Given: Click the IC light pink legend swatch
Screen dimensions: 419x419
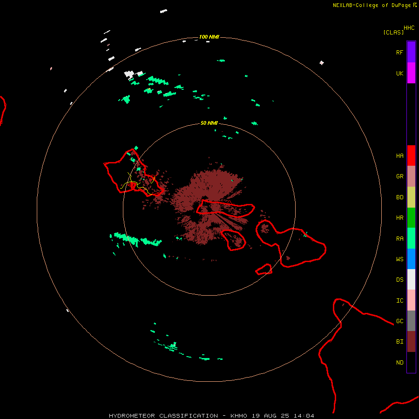Looking at the screenshot, I should point(411,300).
